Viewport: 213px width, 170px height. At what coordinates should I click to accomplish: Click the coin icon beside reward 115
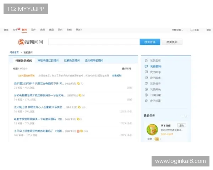tap(79, 107)
